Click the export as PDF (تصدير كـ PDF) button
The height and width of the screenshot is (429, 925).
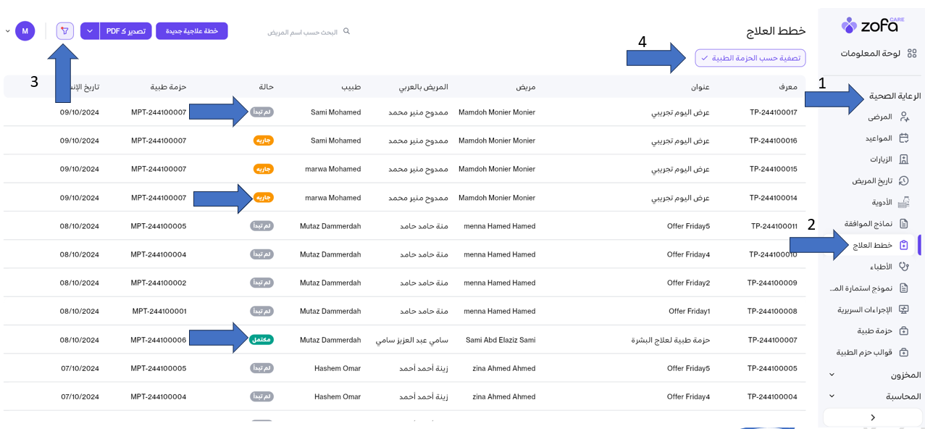(126, 31)
